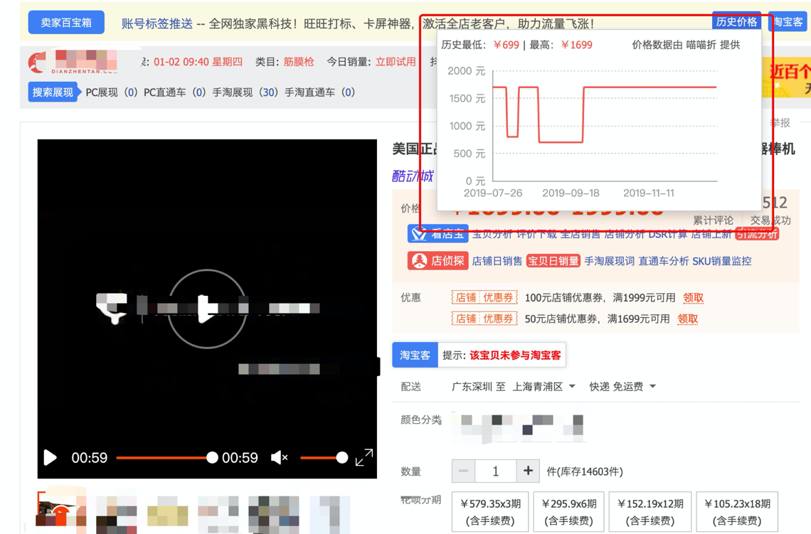Increase quantity with plus button
The image size is (811, 534).
528,471
